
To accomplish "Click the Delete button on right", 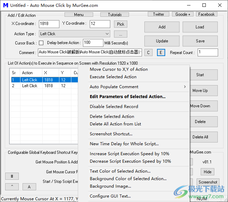I will click(x=203, y=122).
